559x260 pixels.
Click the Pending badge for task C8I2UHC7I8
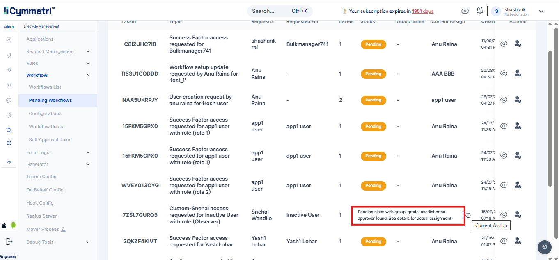point(373,44)
